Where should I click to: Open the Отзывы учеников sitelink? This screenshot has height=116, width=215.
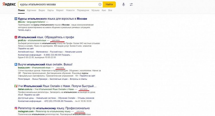(x=86, y=98)
